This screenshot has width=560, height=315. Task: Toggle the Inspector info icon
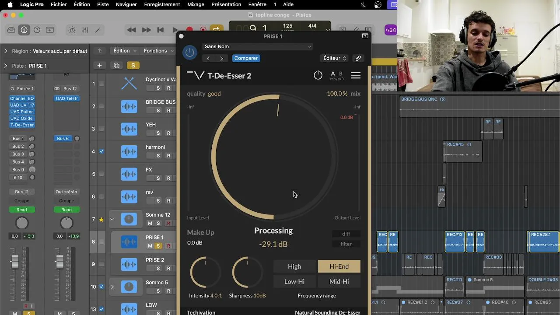point(24,30)
